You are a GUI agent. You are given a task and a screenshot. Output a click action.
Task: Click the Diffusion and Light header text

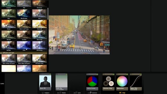[x=8, y=53]
